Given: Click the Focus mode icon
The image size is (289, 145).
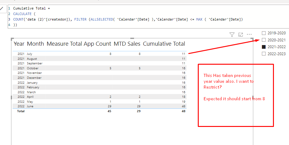Looking at the screenshot, I should 241,34.
